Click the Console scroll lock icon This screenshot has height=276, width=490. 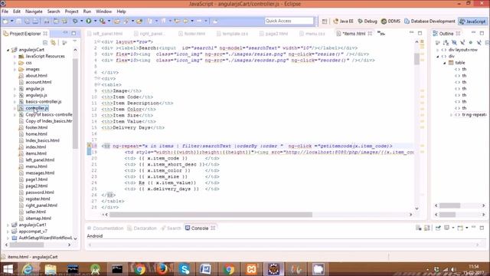[427, 228]
